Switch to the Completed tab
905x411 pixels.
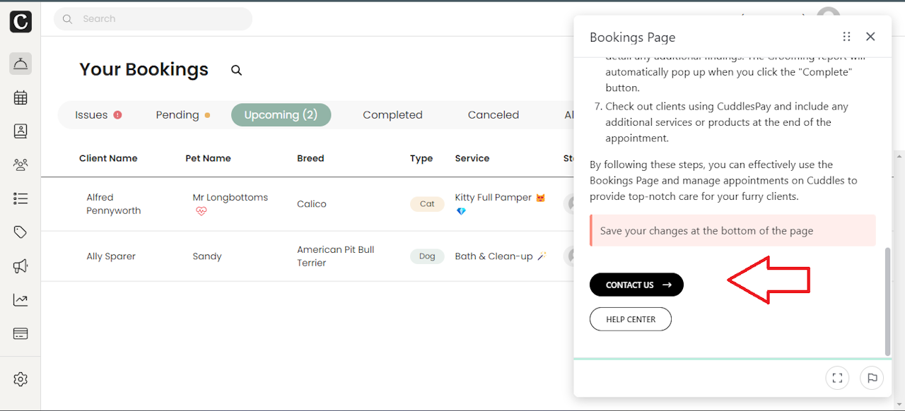tap(392, 115)
